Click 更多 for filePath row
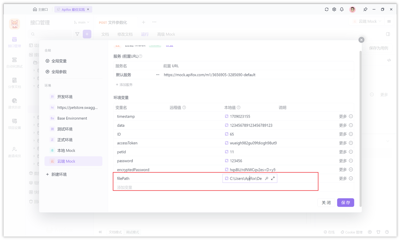The height and width of the screenshot is (240, 400). click(343, 178)
